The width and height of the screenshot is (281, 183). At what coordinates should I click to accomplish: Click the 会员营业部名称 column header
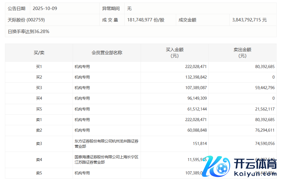coord(107,53)
